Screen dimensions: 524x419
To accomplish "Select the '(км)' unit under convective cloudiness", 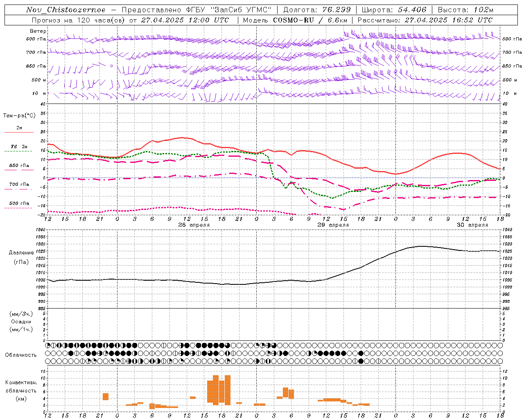I will click(21, 399).
